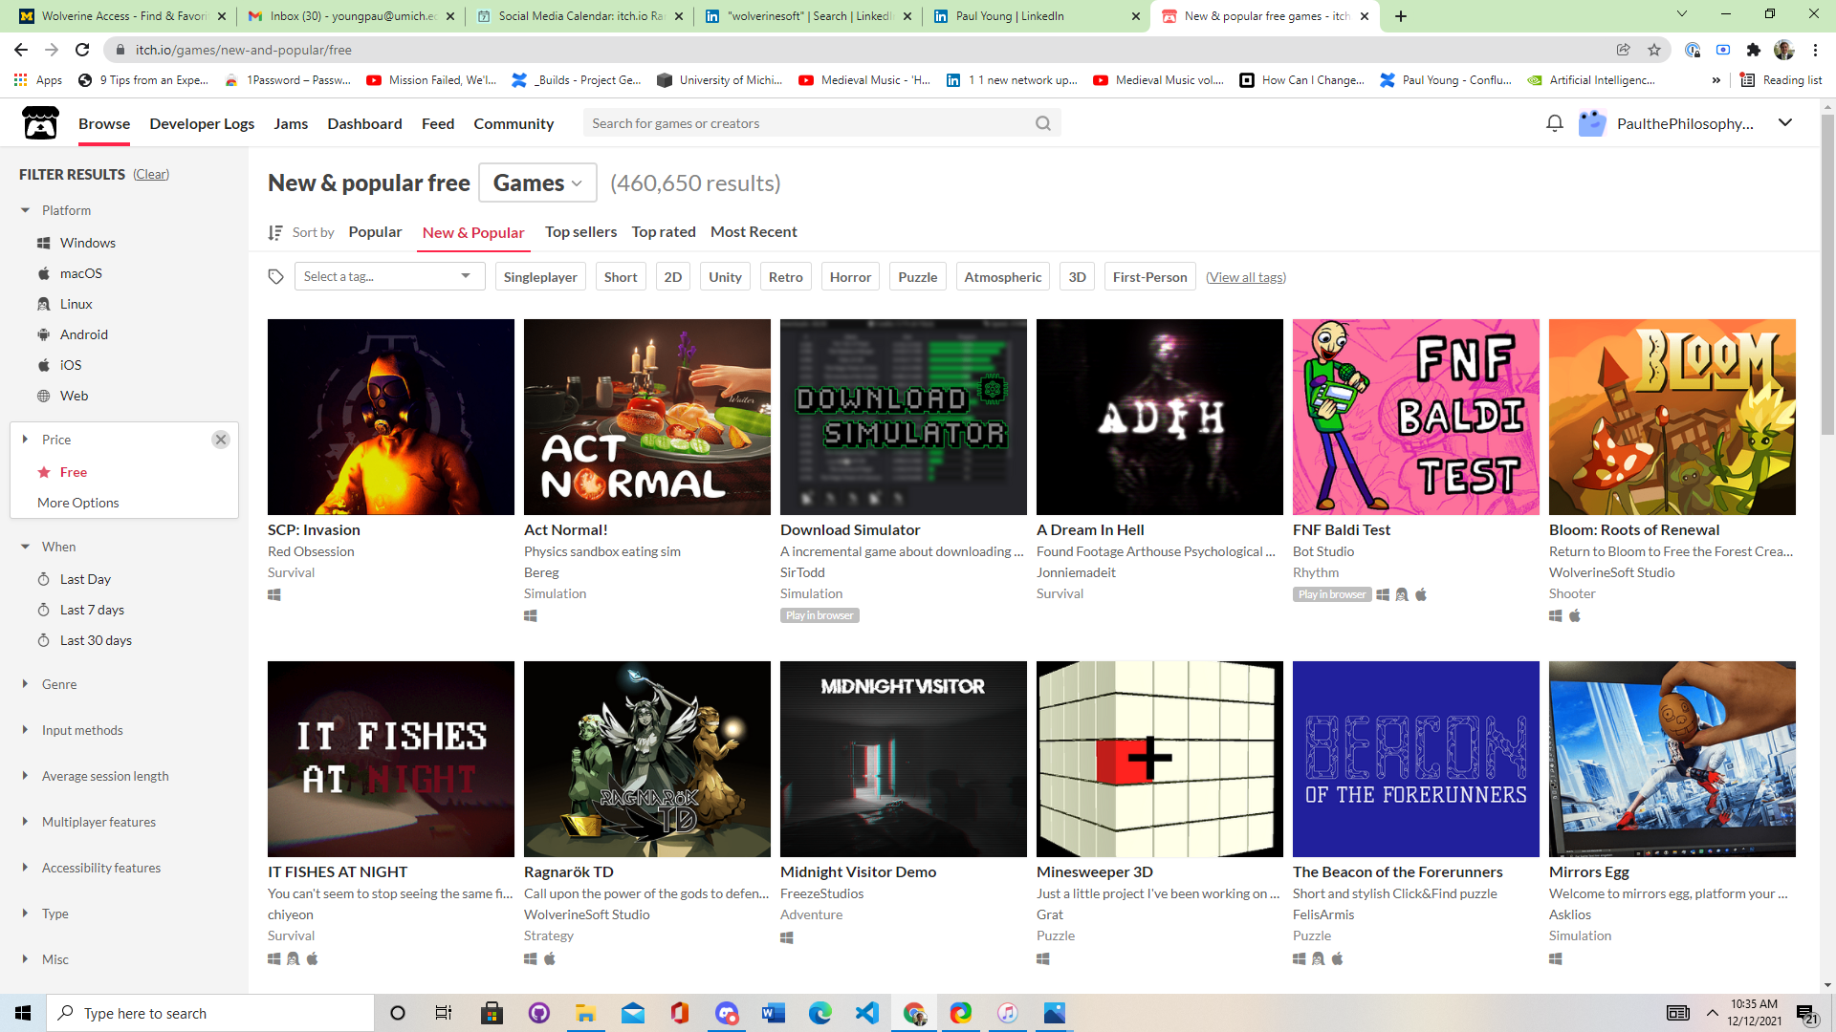Filter by iOS platform

point(70,365)
